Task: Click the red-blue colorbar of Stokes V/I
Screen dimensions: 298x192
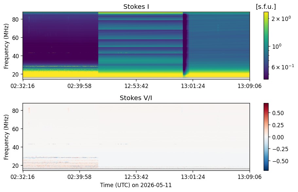Action: (266, 137)
